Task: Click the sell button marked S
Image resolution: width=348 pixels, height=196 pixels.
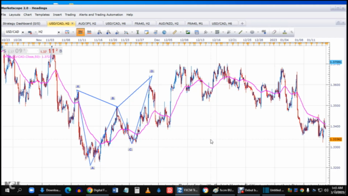Action: pyautogui.click(x=5, y=51)
